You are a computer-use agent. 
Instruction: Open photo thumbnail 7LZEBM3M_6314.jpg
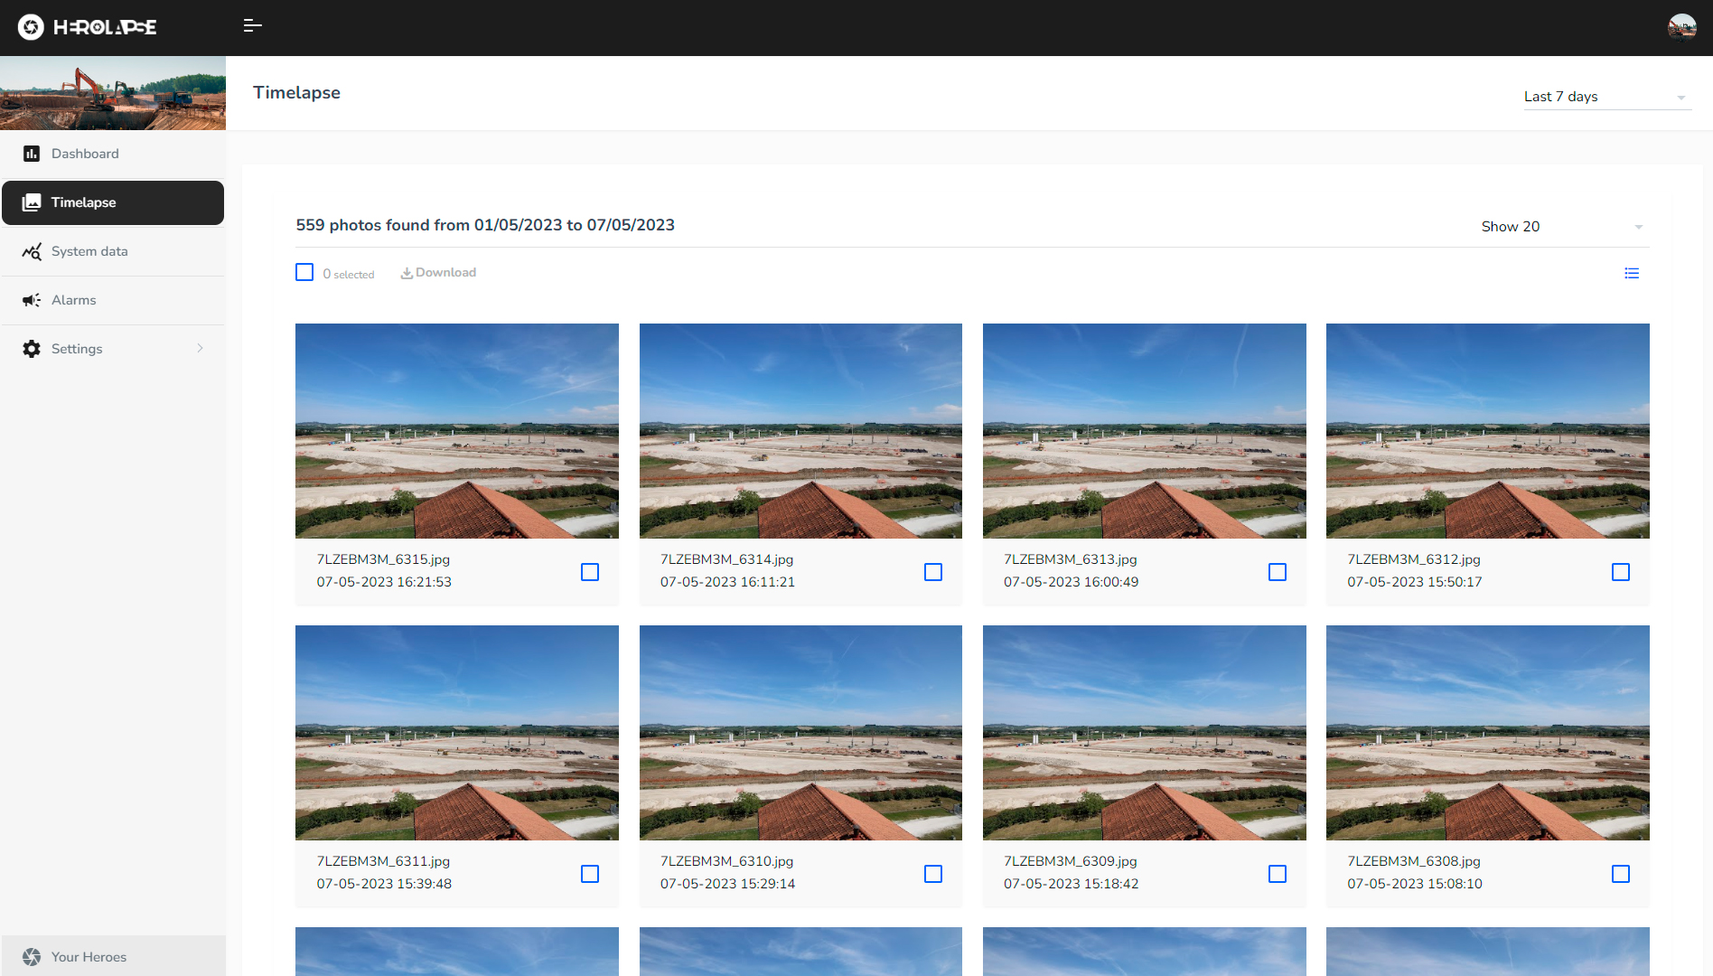tap(800, 431)
